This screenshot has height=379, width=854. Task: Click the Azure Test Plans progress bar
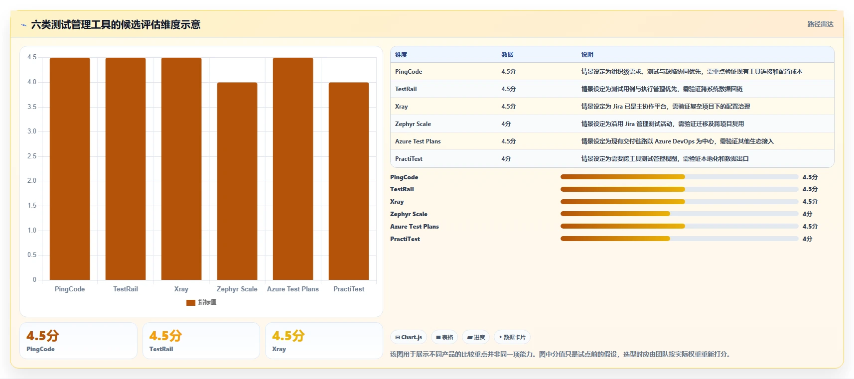680,227
